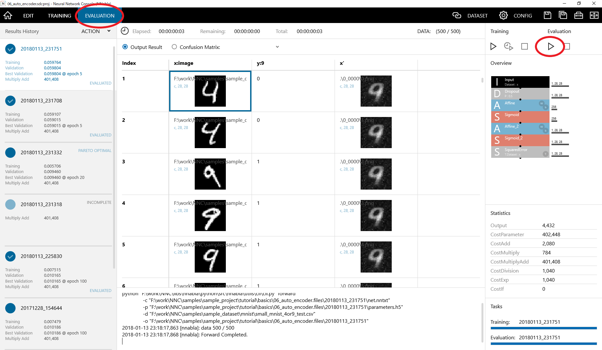Select input digit image in row 1
This screenshot has width=602, height=350.
[210, 91]
